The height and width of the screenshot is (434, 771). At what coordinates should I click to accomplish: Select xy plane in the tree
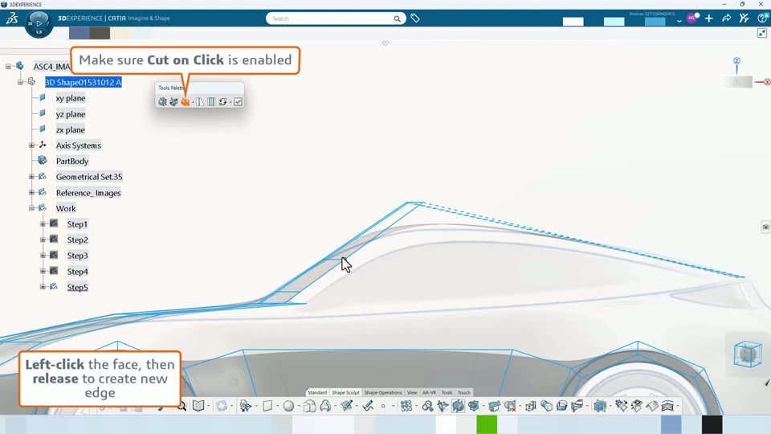pos(71,98)
